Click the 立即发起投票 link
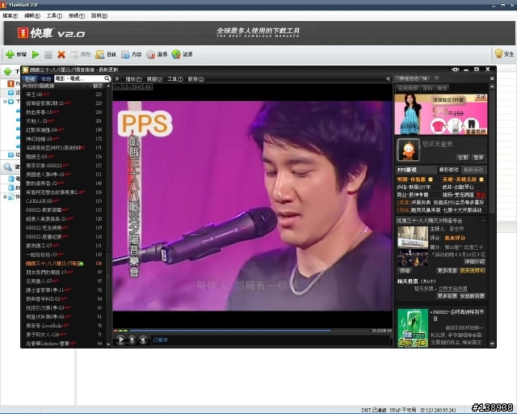This screenshot has height=414, width=517. point(452,289)
